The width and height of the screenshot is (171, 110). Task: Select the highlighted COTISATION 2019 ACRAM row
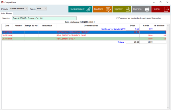pyautogui.click(x=84, y=32)
